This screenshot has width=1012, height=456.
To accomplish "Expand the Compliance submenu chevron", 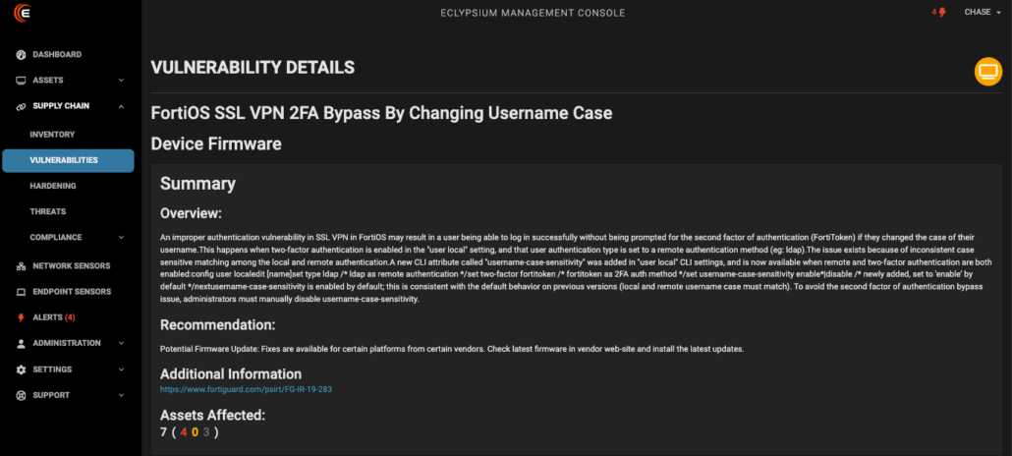I will (121, 237).
